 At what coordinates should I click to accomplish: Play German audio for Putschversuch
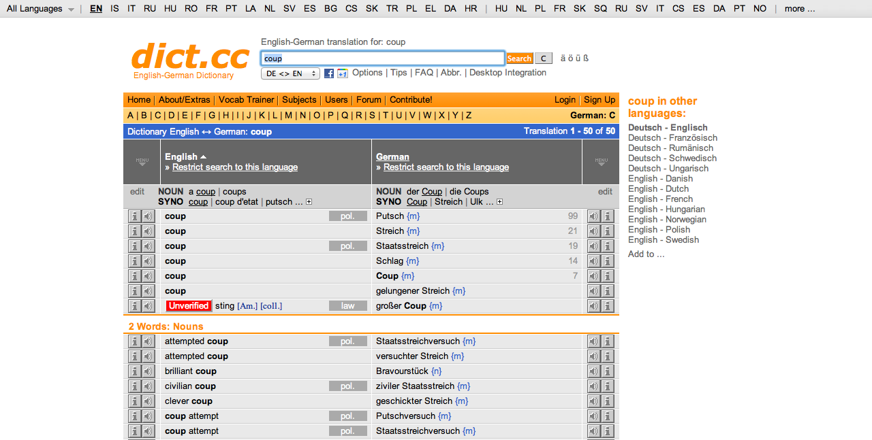pyautogui.click(x=594, y=416)
